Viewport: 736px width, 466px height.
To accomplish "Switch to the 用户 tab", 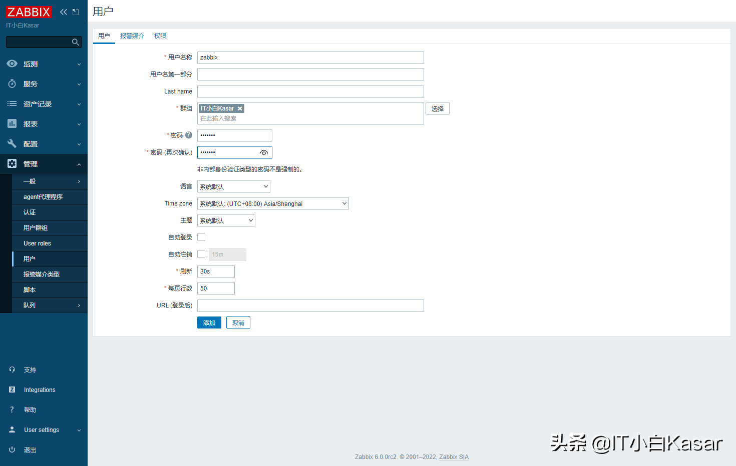I will click(104, 36).
